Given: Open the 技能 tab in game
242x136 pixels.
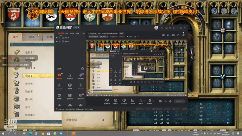Looking at the screenshot, I should tap(50, 37).
